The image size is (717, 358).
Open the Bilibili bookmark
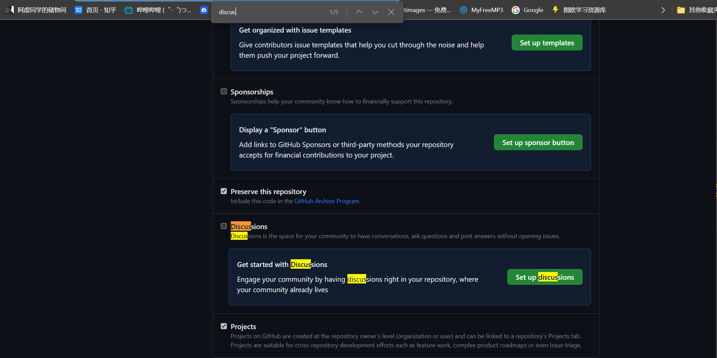click(158, 10)
